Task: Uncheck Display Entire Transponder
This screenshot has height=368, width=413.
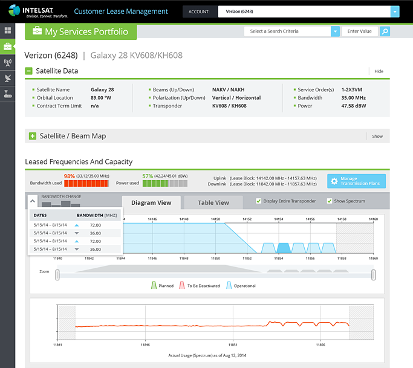Action: 258,201
